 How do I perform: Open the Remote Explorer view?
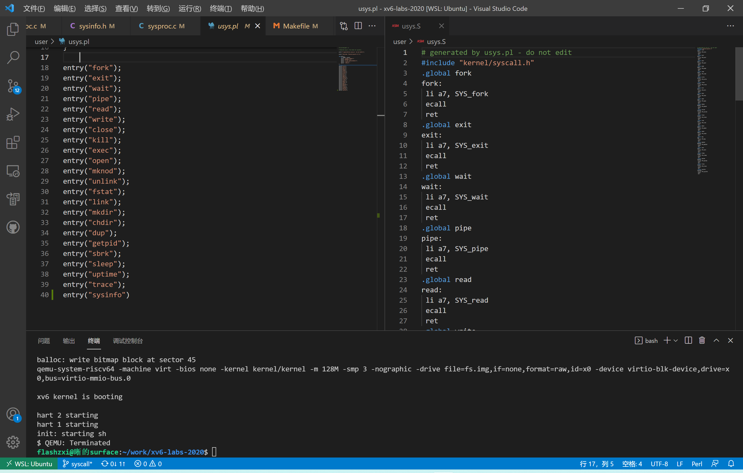[x=13, y=171]
